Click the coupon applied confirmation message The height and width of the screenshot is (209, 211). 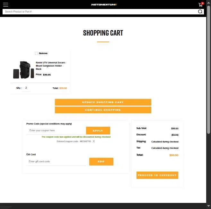click(76, 137)
